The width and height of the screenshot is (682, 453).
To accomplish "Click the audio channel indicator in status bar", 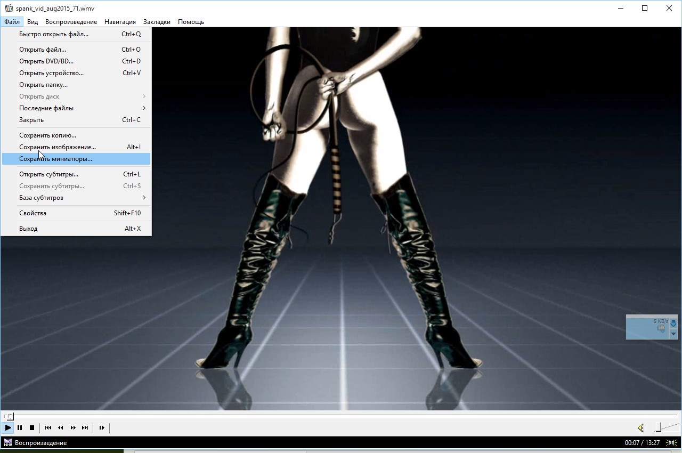I will point(671,442).
